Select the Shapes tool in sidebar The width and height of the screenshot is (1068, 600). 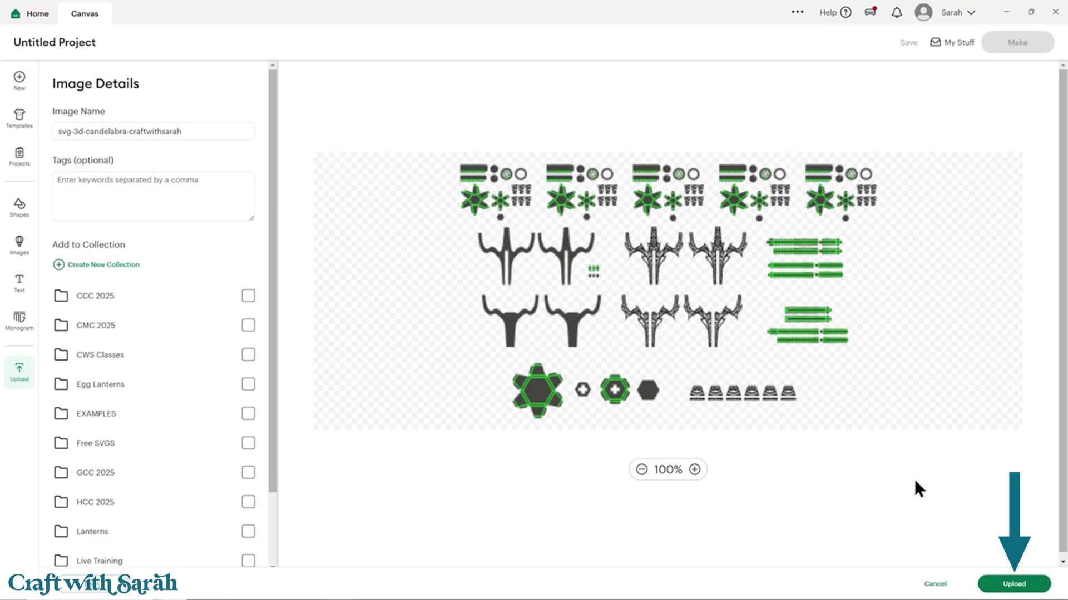click(19, 207)
